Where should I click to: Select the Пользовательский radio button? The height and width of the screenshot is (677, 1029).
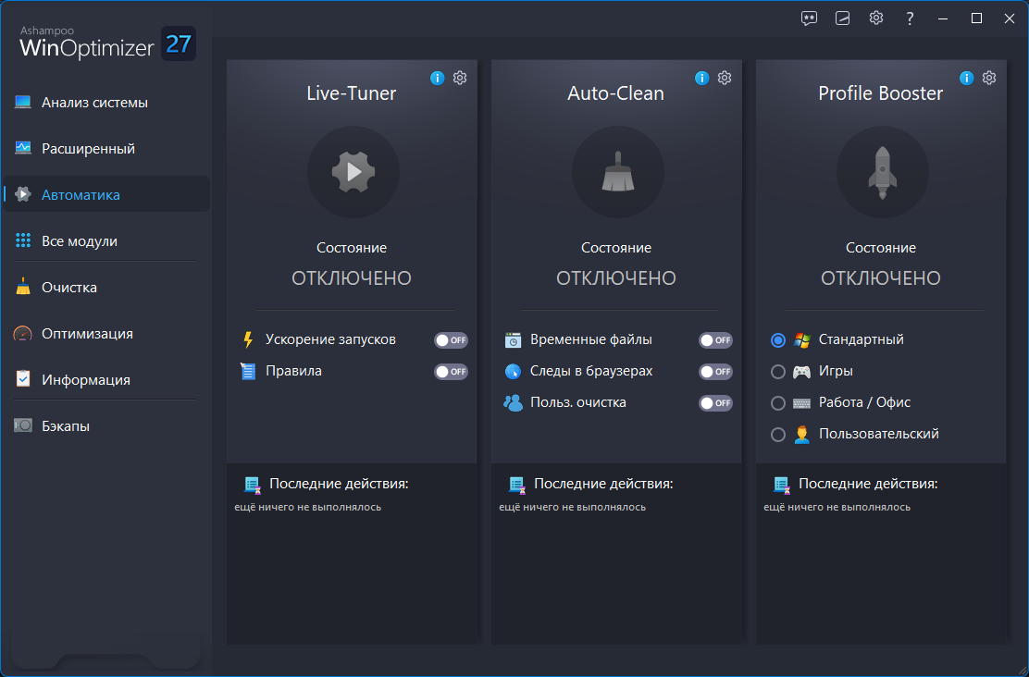[777, 435]
